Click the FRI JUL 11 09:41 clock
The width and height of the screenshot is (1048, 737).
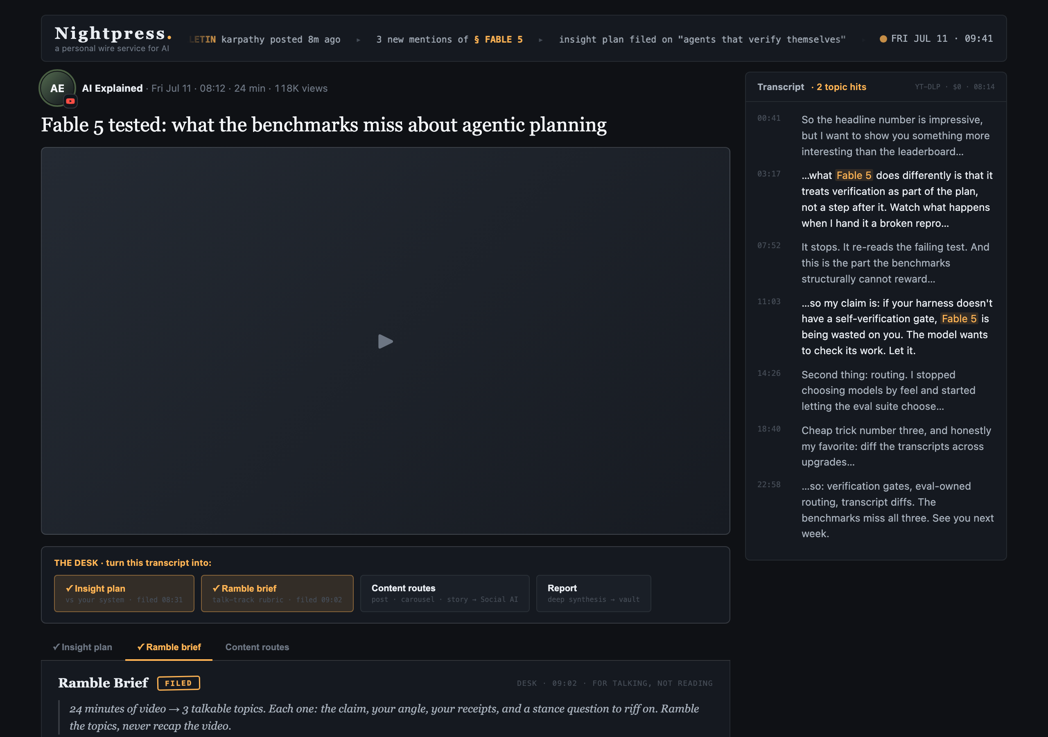[942, 39]
